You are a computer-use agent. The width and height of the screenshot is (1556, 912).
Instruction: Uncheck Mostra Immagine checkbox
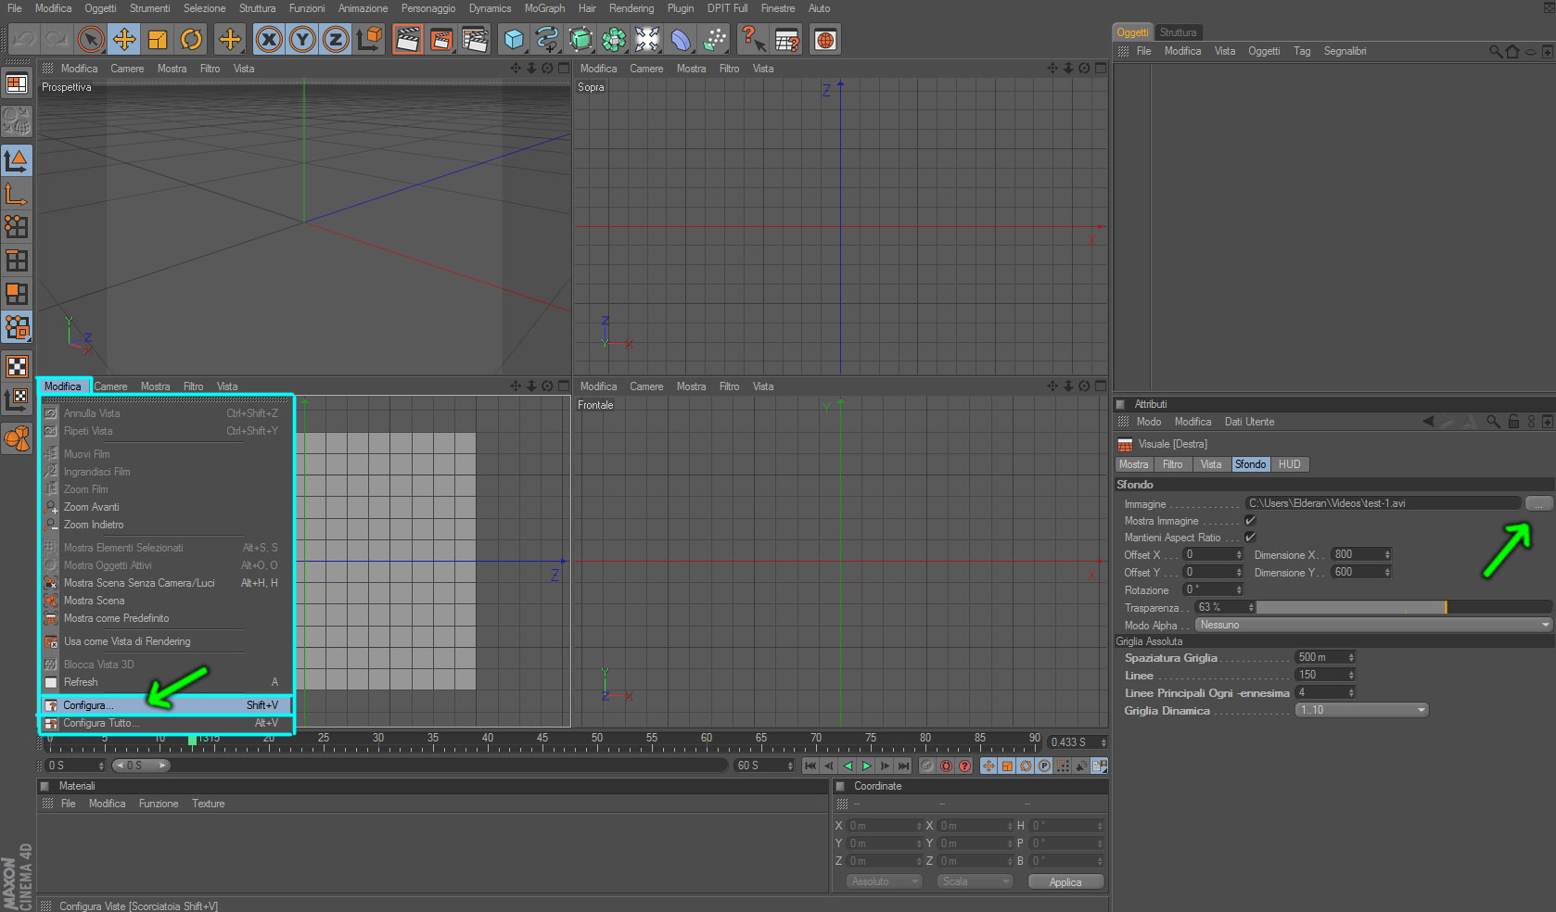click(x=1250, y=521)
